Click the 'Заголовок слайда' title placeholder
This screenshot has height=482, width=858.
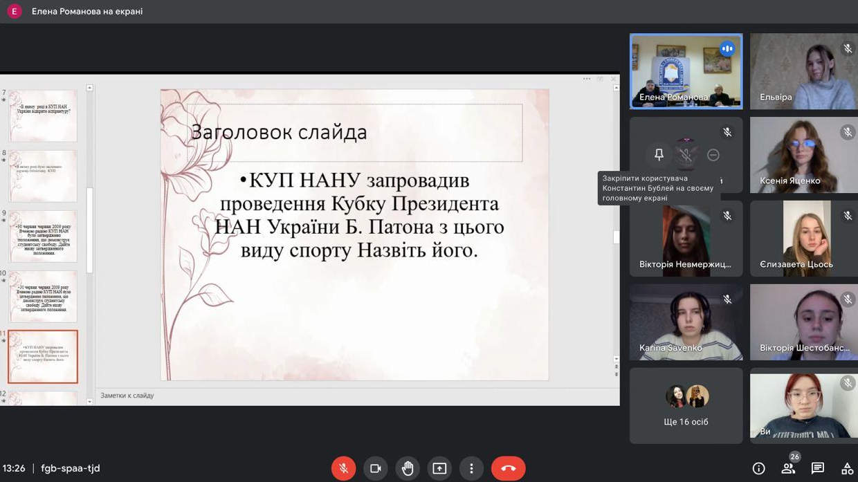(354, 132)
